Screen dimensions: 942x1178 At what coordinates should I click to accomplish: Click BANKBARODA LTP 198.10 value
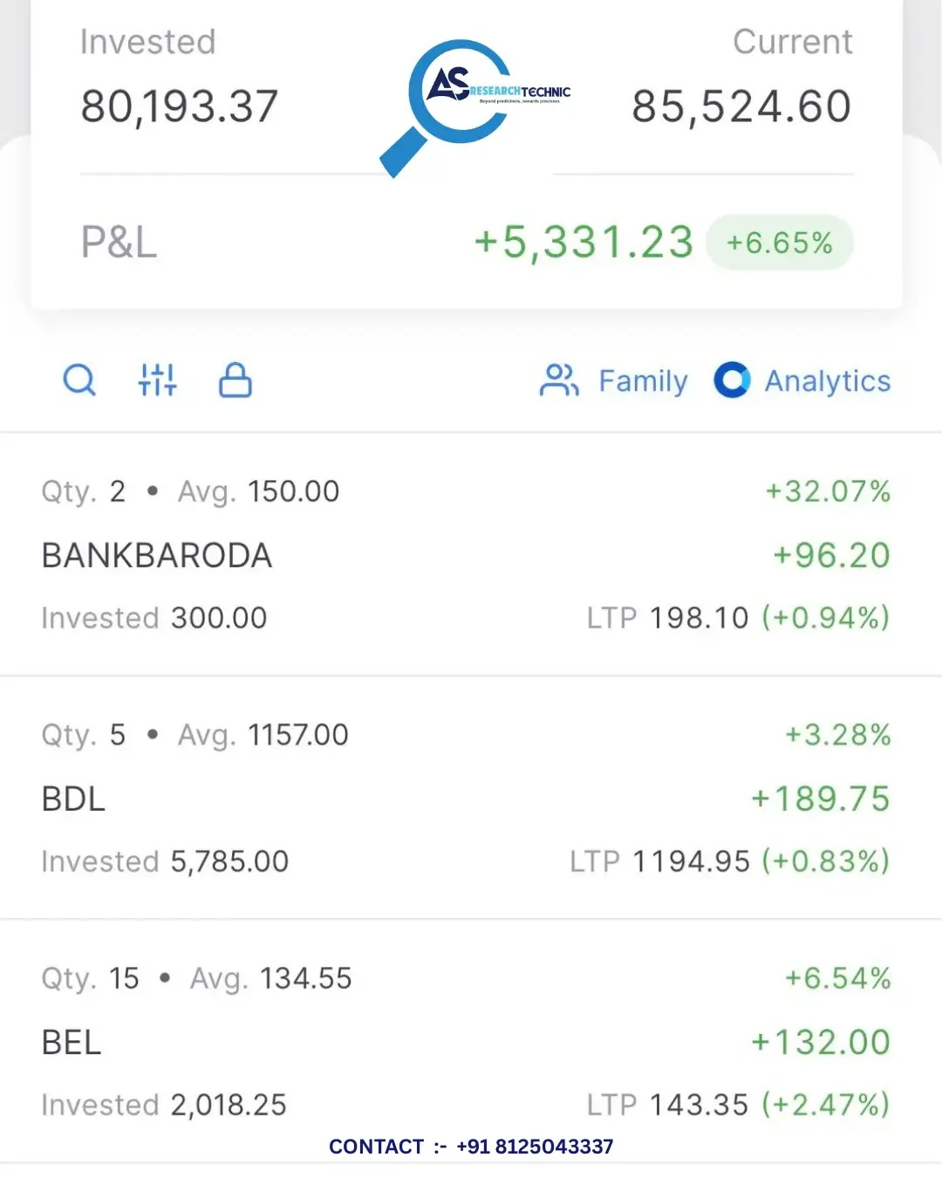click(x=699, y=618)
